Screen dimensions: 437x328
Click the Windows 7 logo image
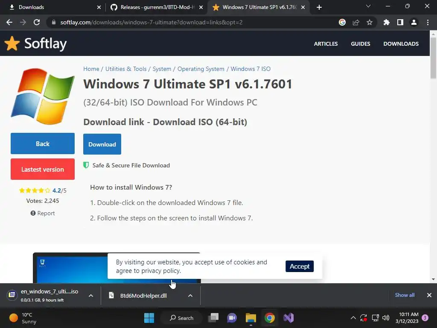pyautogui.click(x=43, y=96)
